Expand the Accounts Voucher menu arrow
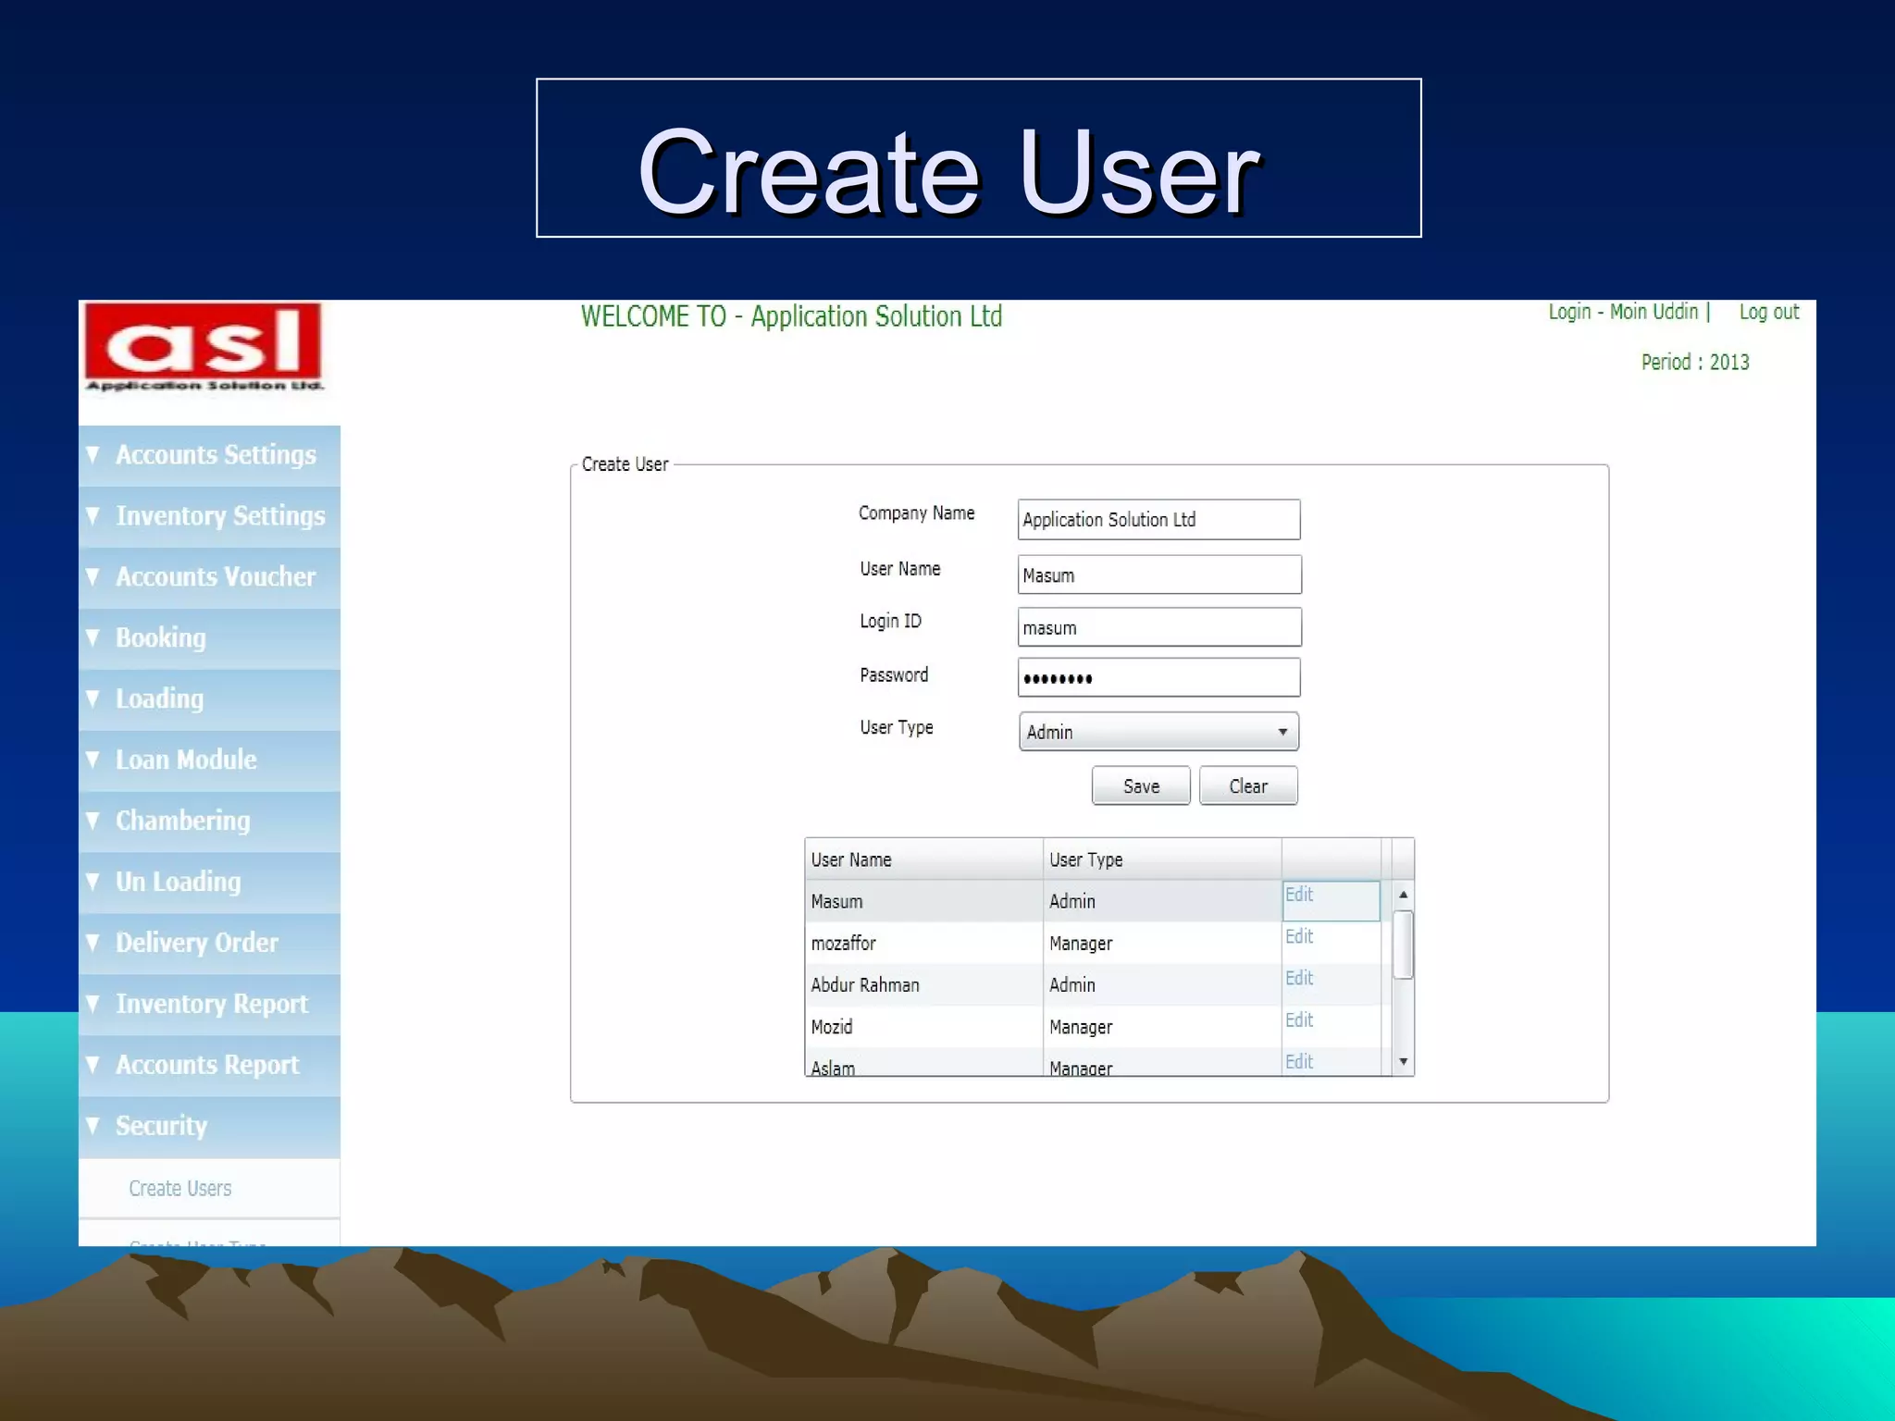 click(x=93, y=577)
